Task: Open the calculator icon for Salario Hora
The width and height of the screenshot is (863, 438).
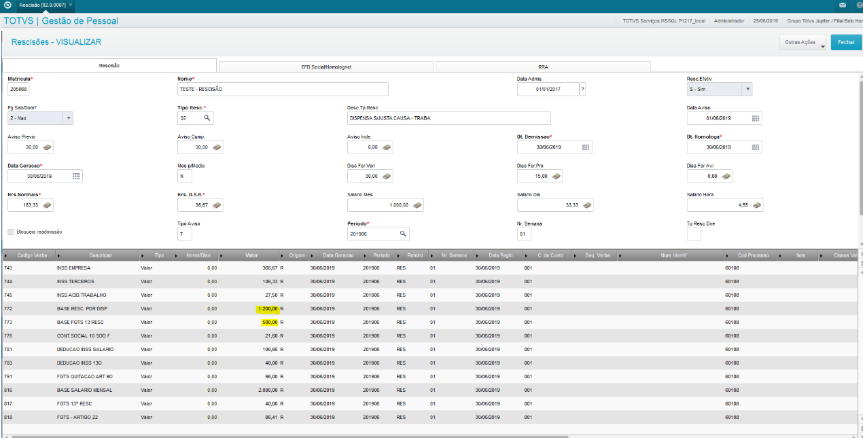Action: 756,205
